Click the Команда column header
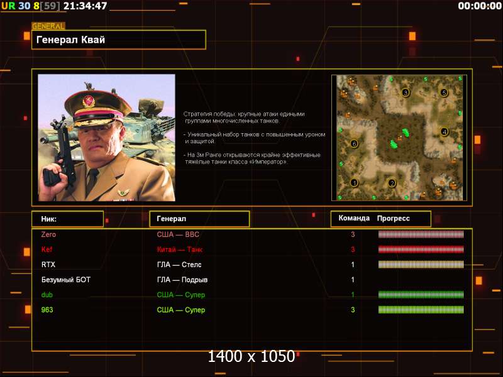This screenshot has height=377, width=503. pos(354,219)
